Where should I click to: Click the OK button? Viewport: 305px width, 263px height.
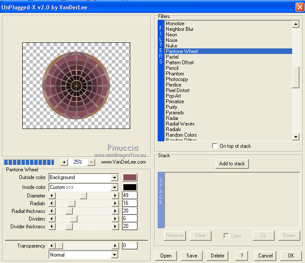(x=291, y=256)
